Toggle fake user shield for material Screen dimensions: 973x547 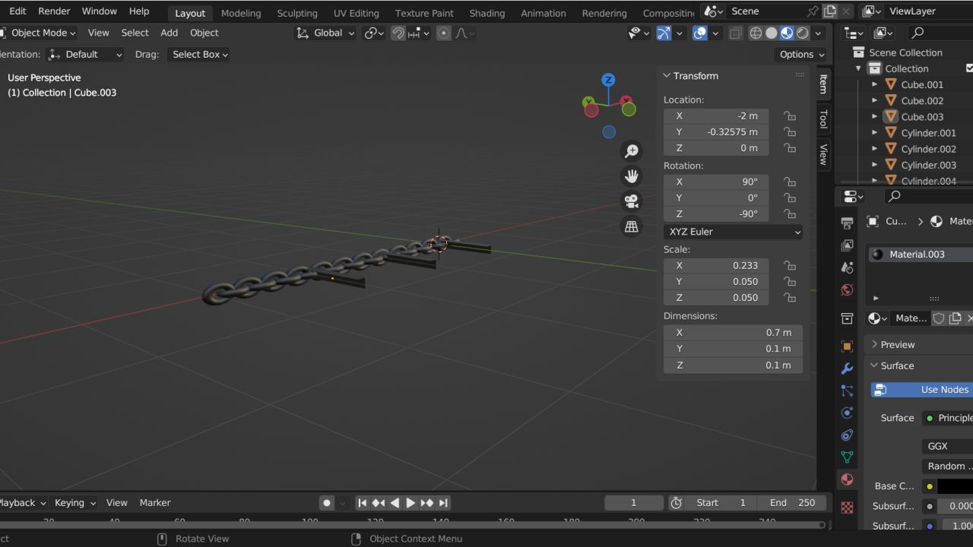(939, 318)
